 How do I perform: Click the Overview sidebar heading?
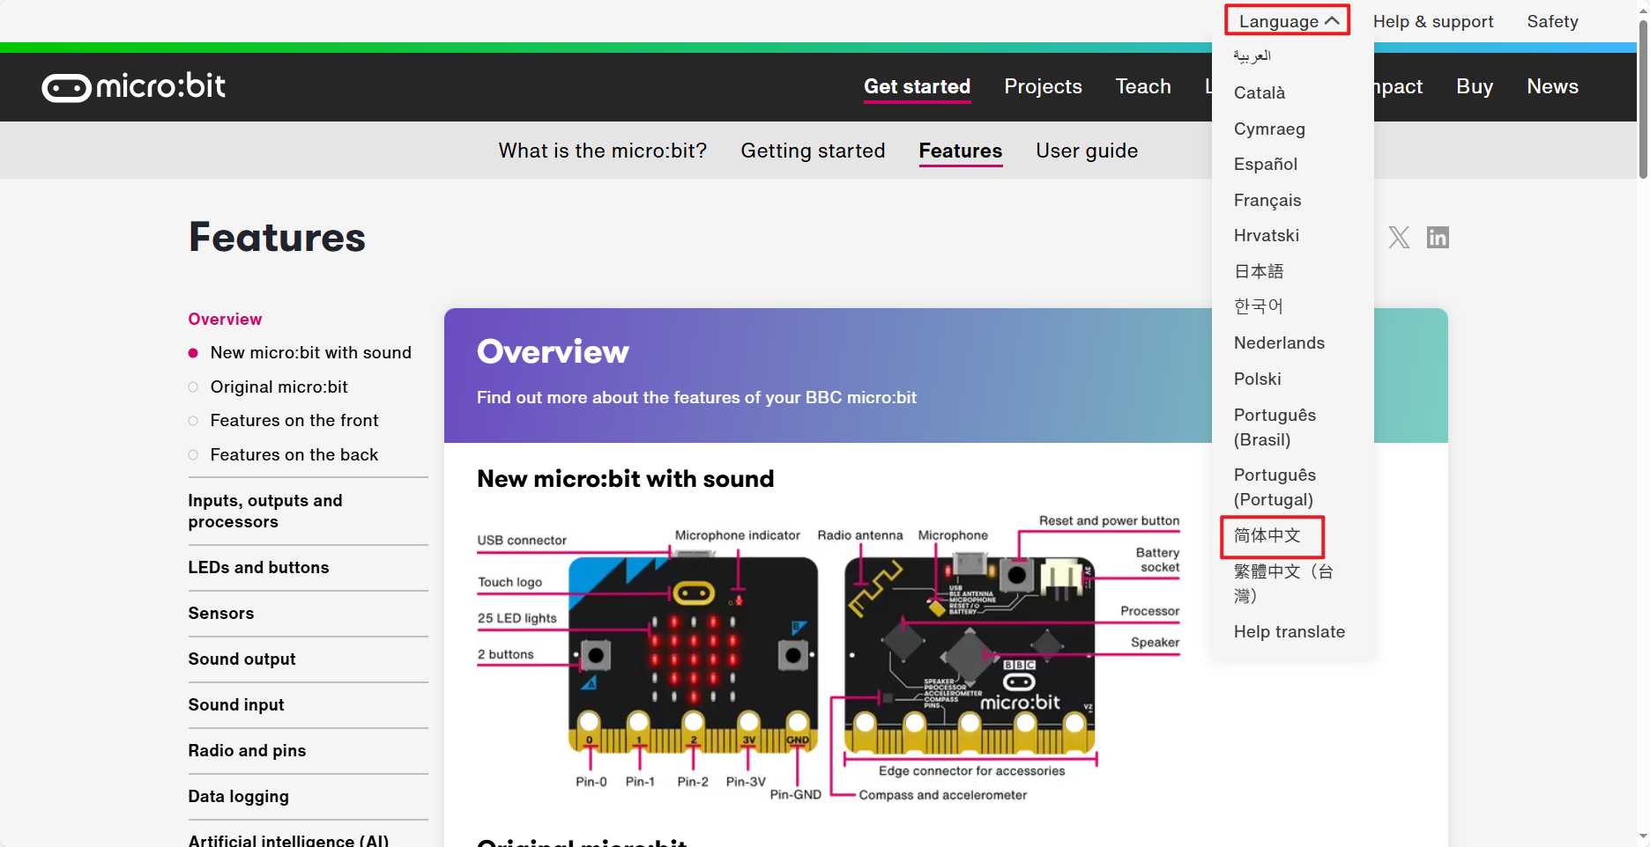point(225,319)
